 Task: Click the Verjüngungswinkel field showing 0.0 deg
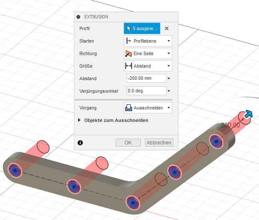click(x=147, y=91)
